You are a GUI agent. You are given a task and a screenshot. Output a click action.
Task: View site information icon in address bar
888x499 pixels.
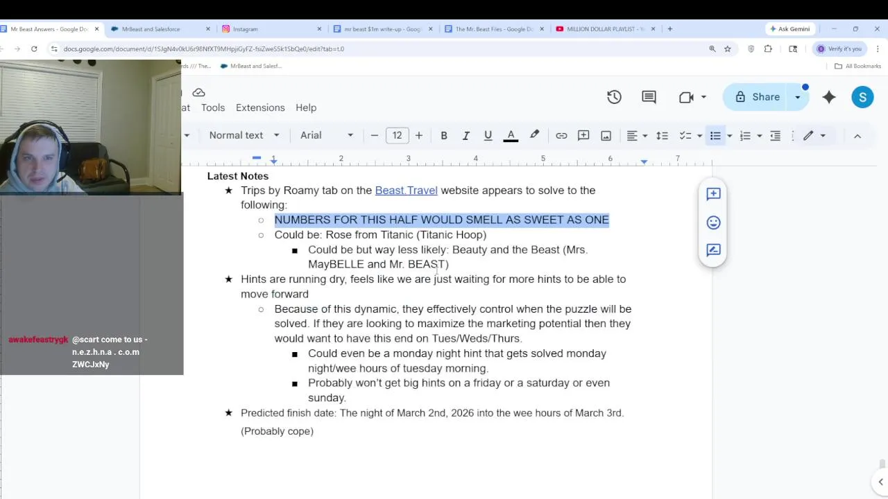click(x=53, y=49)
